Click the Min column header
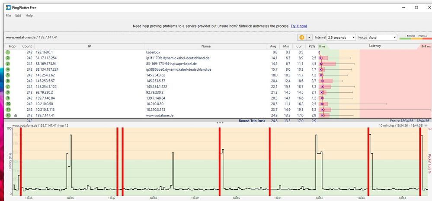This screenshot has width=432, height=201. [286, 46]
